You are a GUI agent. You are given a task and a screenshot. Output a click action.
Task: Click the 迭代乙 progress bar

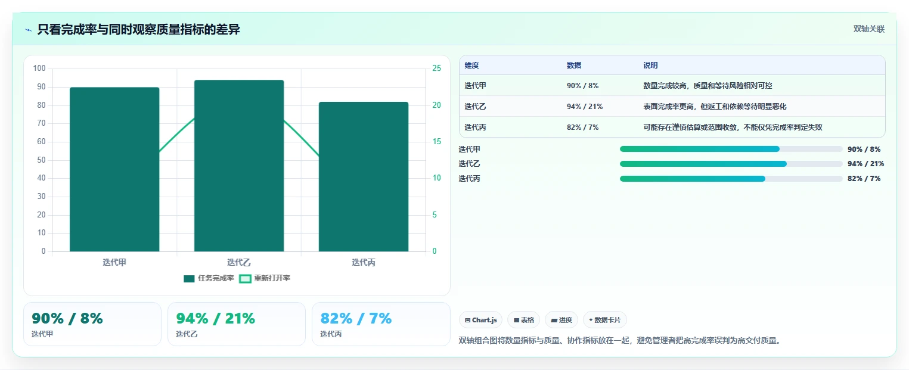tap(731, 164)
